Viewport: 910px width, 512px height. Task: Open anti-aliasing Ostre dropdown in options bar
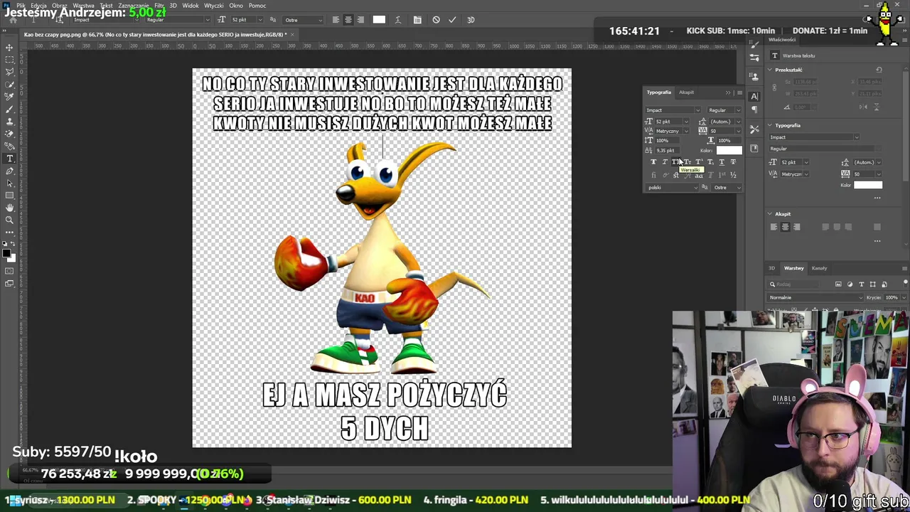[x=303, y=20]
